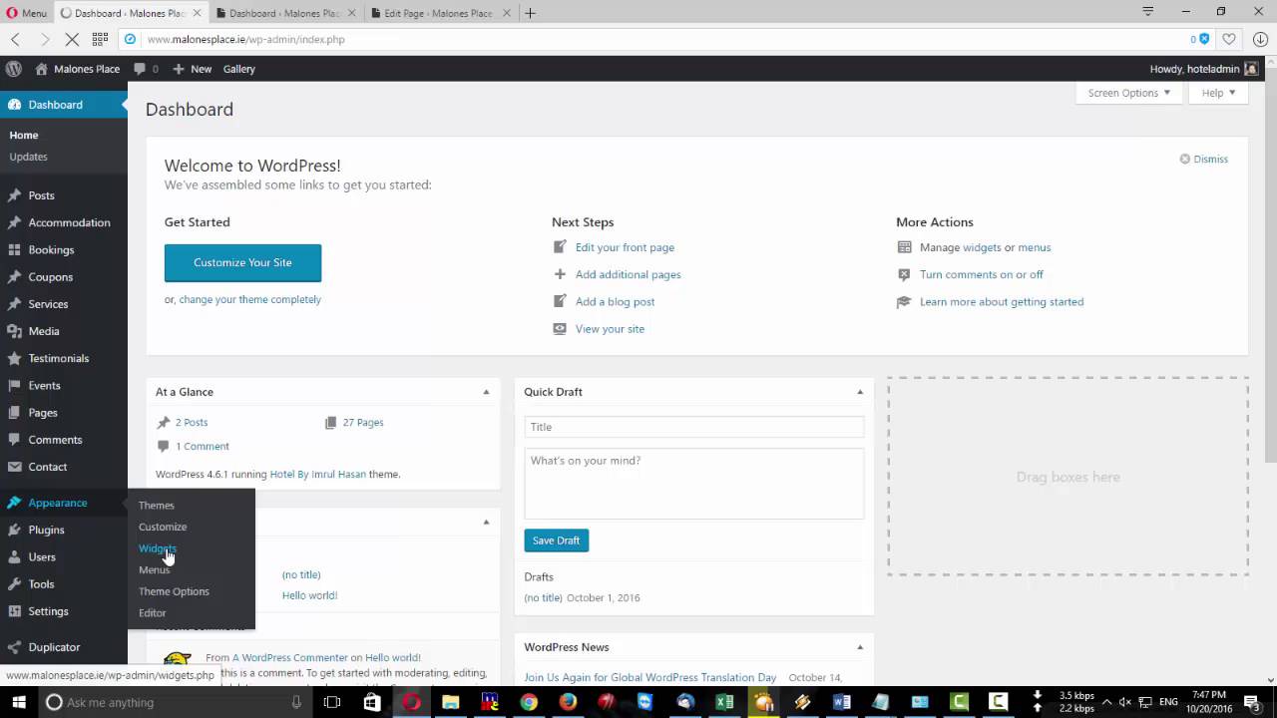Screen dimensions: 1277x718
Task: Click the Duplicator gear icon
Action: coord(14,647)
